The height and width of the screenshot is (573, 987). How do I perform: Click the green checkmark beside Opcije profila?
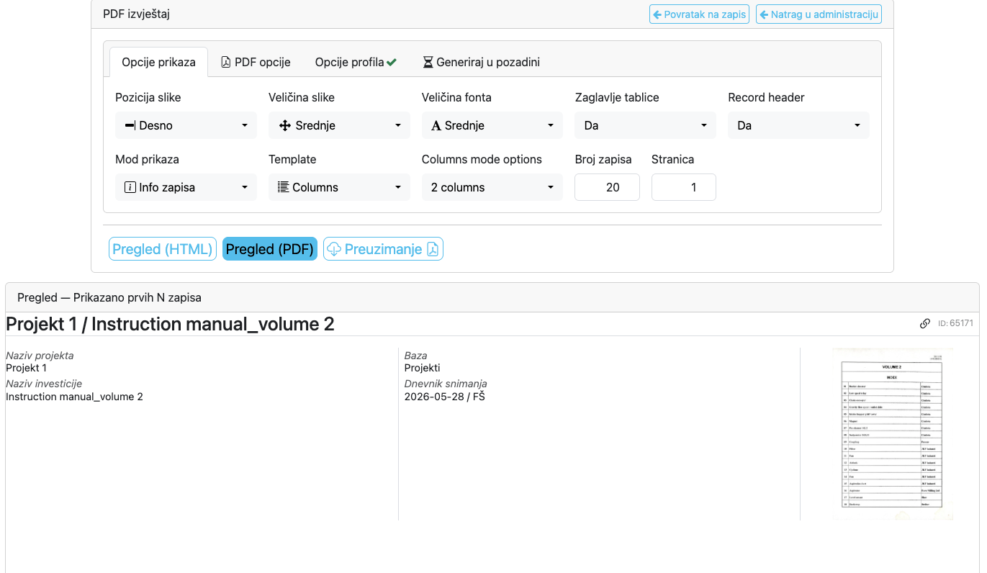point(392,63)
